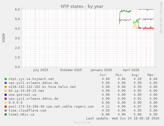Image resolution: width=164 pixels, height=126 pixels.
Task: Click Avg value 4.07 for rogers pool
Action: click(138, 107)
